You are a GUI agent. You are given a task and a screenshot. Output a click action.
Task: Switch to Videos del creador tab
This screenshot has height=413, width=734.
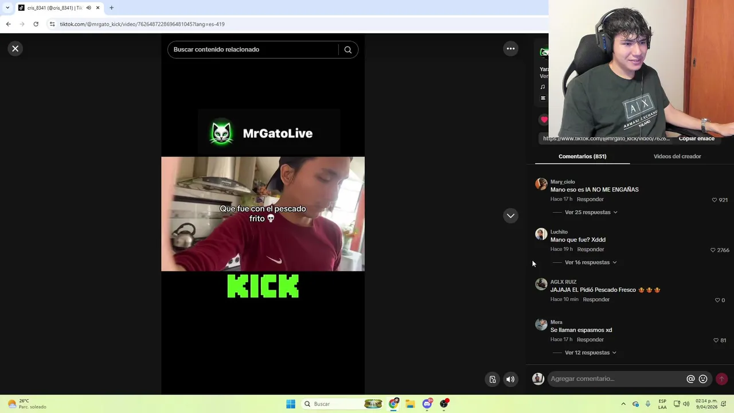tap(677, 156)
